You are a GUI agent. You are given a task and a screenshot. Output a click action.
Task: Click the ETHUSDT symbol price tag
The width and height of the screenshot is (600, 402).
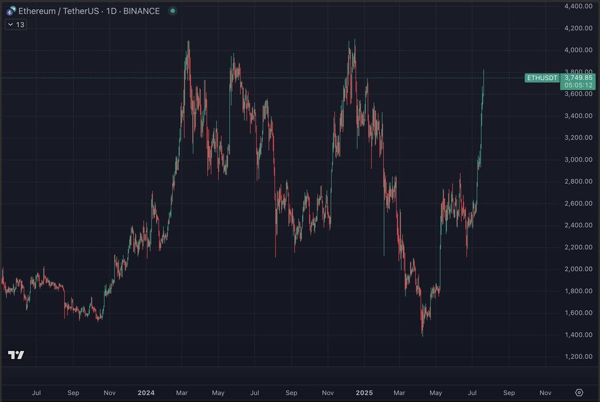tap(541, 78)
